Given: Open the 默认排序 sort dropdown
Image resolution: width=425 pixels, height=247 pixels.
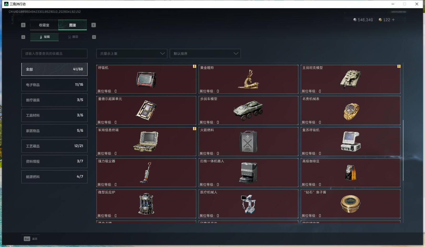Looking at the screenshot, I should (205, 53).
